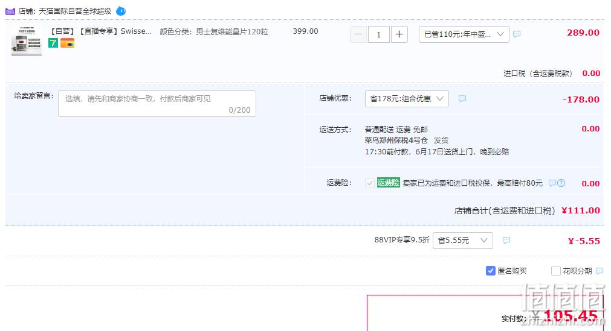
Task: Click the 普通配送 运费 免邮 shipping text
Action: click(x=396, y=130)
